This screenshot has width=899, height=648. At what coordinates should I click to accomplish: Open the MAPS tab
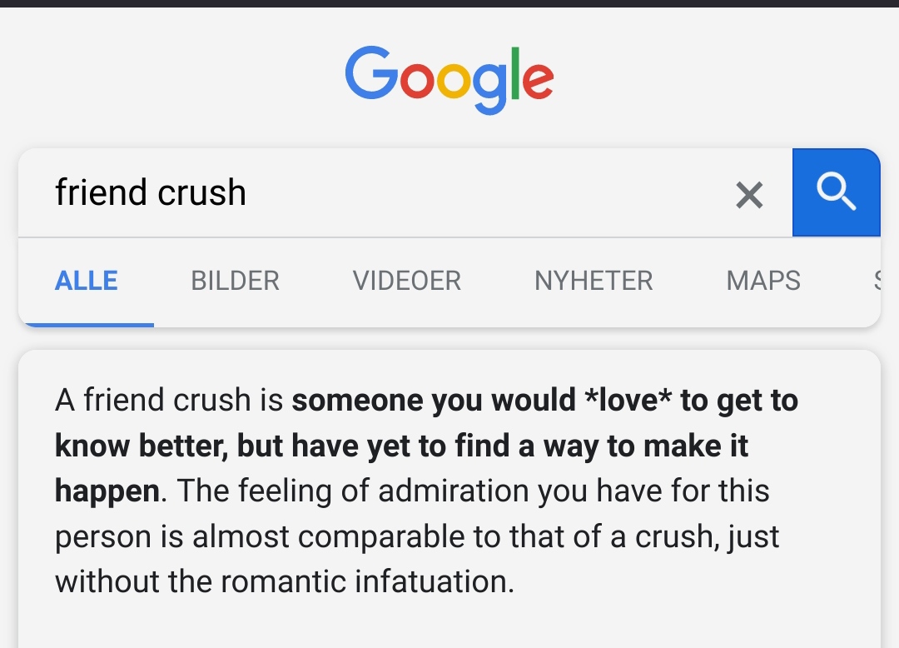point(763,281)
